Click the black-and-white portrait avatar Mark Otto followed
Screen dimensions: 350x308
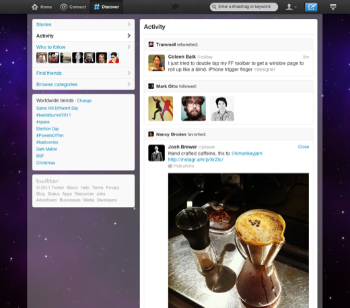222,109
